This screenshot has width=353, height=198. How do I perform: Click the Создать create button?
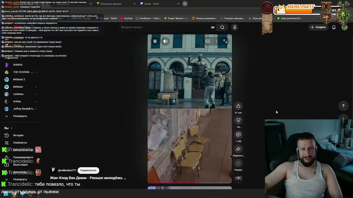tap(318, 27)
